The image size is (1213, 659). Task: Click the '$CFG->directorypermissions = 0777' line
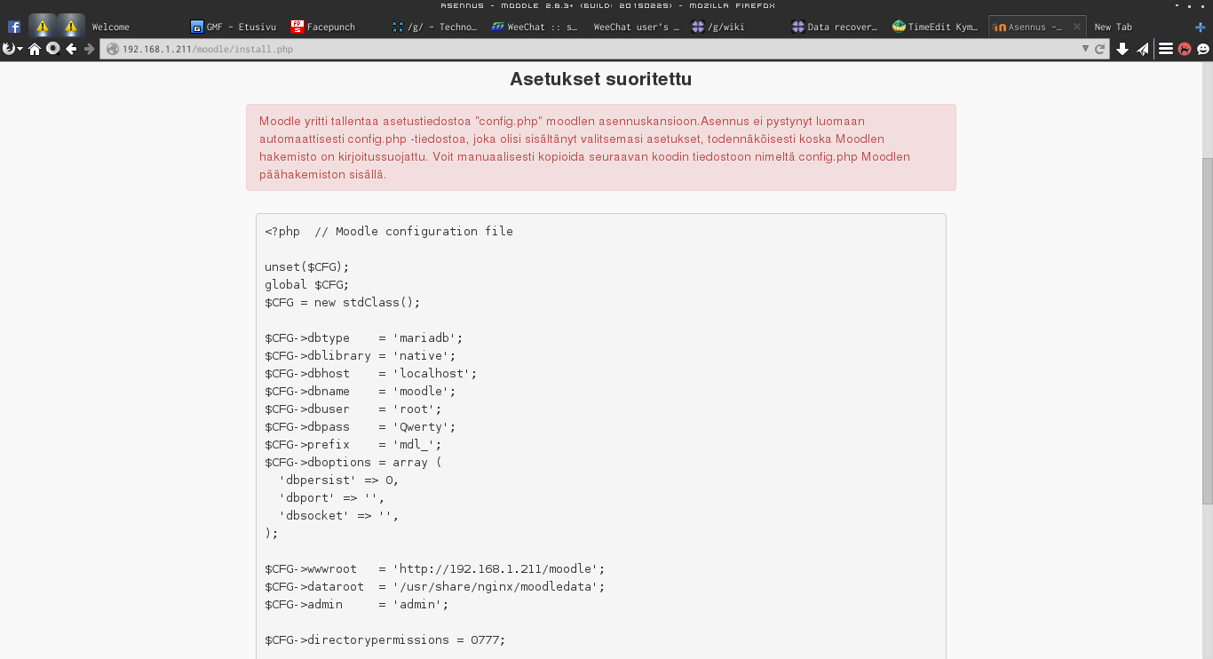[x=385, y=639]
